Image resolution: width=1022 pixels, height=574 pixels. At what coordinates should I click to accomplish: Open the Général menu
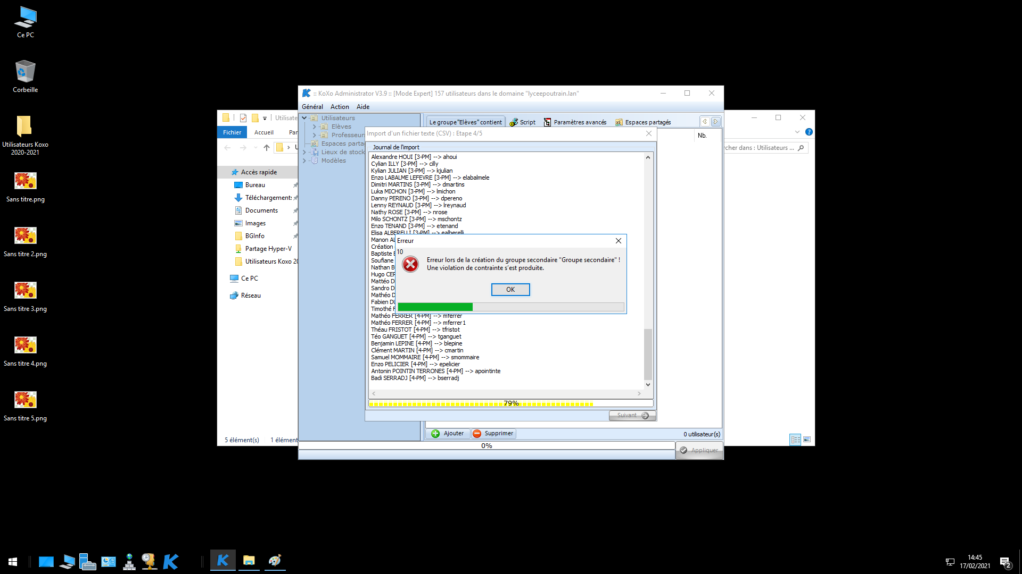pos(312,107)
